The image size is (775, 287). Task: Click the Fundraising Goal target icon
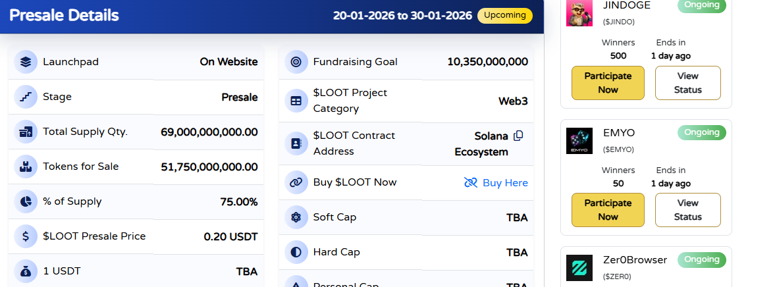click(x=296, y=62)
